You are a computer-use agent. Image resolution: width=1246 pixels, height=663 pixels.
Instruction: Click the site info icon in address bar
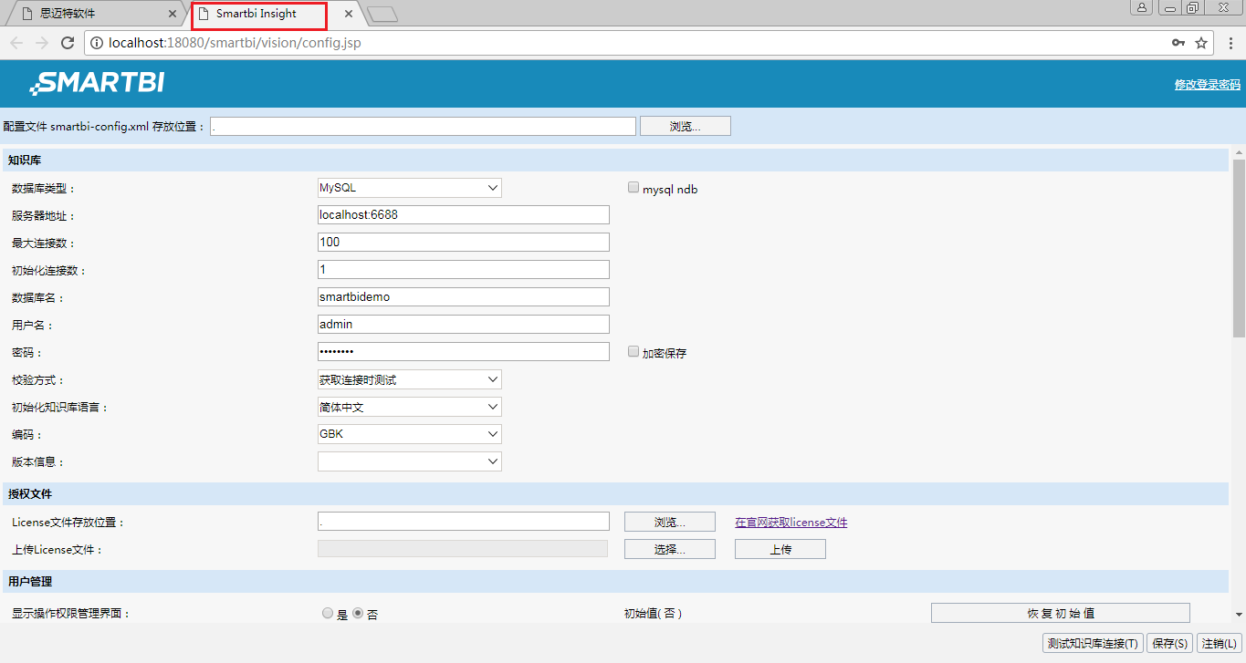[x=97, y=43]
